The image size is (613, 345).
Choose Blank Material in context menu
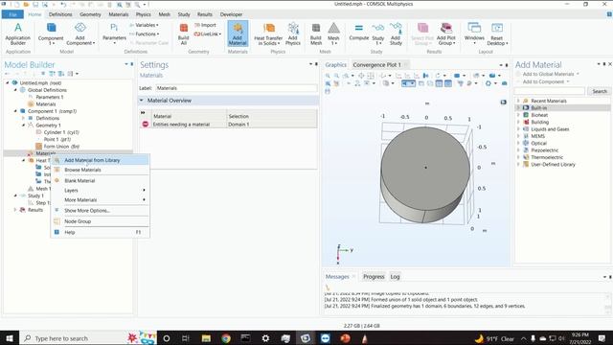pyautogui.click(x=100, y=181)
